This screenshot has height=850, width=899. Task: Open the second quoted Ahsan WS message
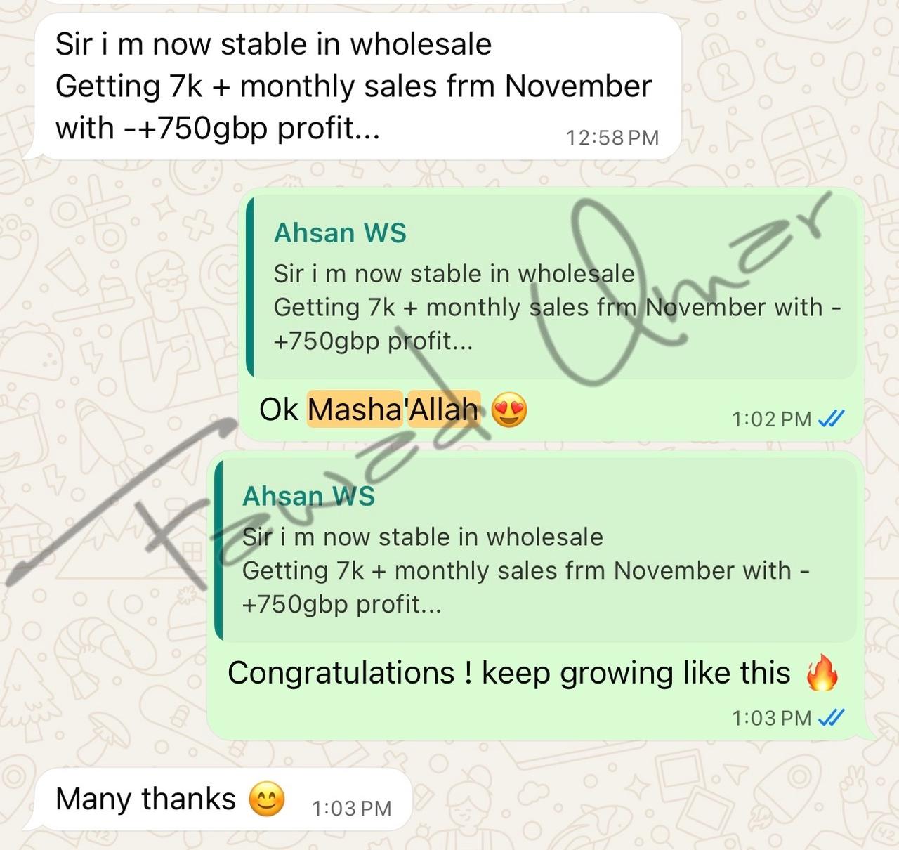click(x=535, y=551)
